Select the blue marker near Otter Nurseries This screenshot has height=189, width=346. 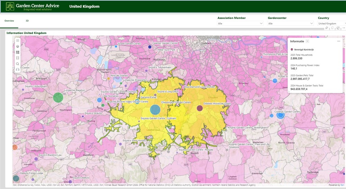click(x=100, y=100)
